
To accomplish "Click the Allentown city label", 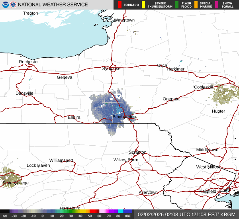I will tap(148, 192).
